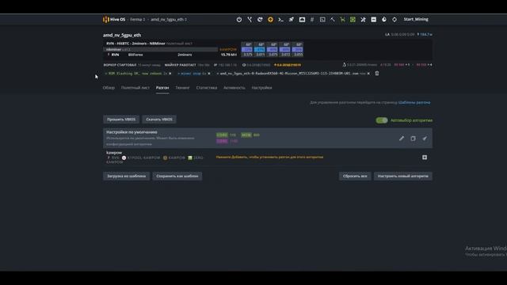Switch to the Полетный лист tab
This screenshot has height=285, width=507.
pos(135,88)
